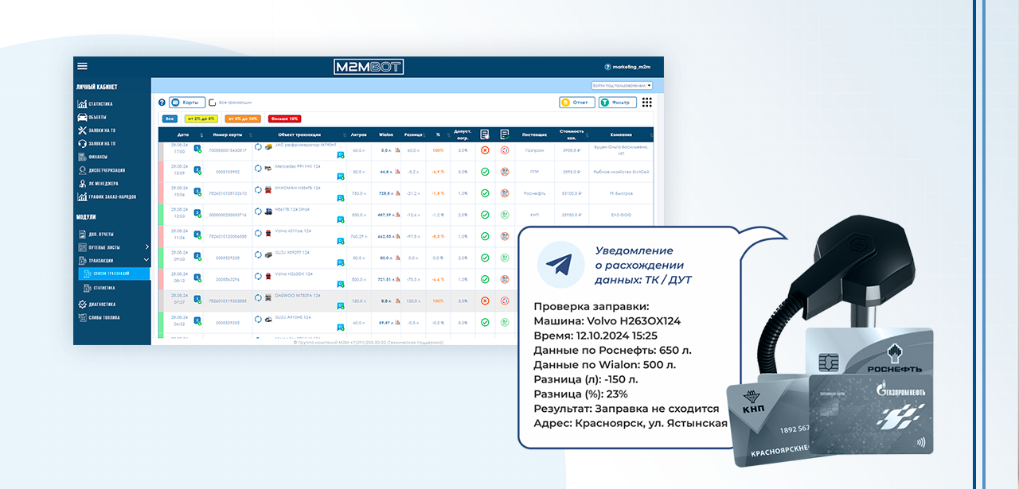
Task: Click the JAC рефрижератор object name
Action: click(x=306, y=146)
